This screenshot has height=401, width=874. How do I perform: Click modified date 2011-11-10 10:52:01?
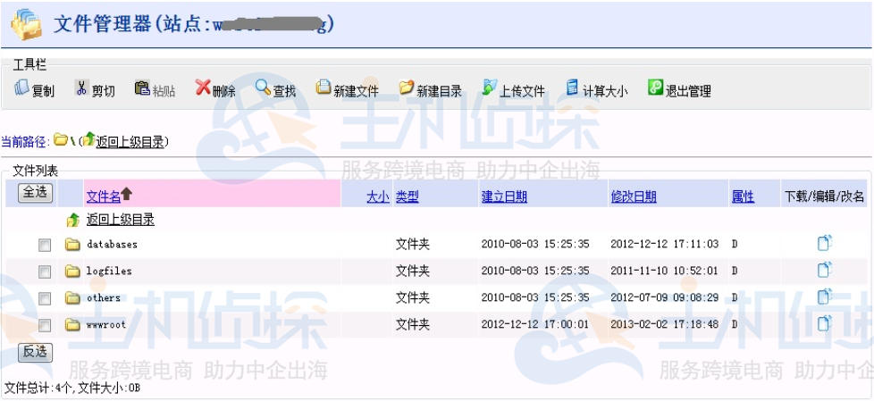click(x=664, y=271)
